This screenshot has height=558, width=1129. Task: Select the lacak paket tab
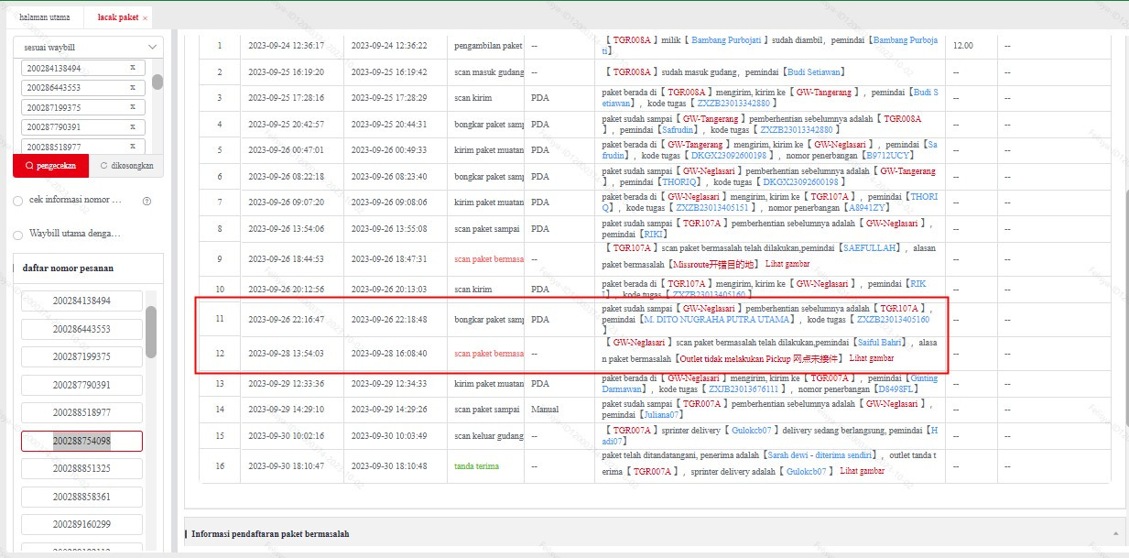[118, 17]
